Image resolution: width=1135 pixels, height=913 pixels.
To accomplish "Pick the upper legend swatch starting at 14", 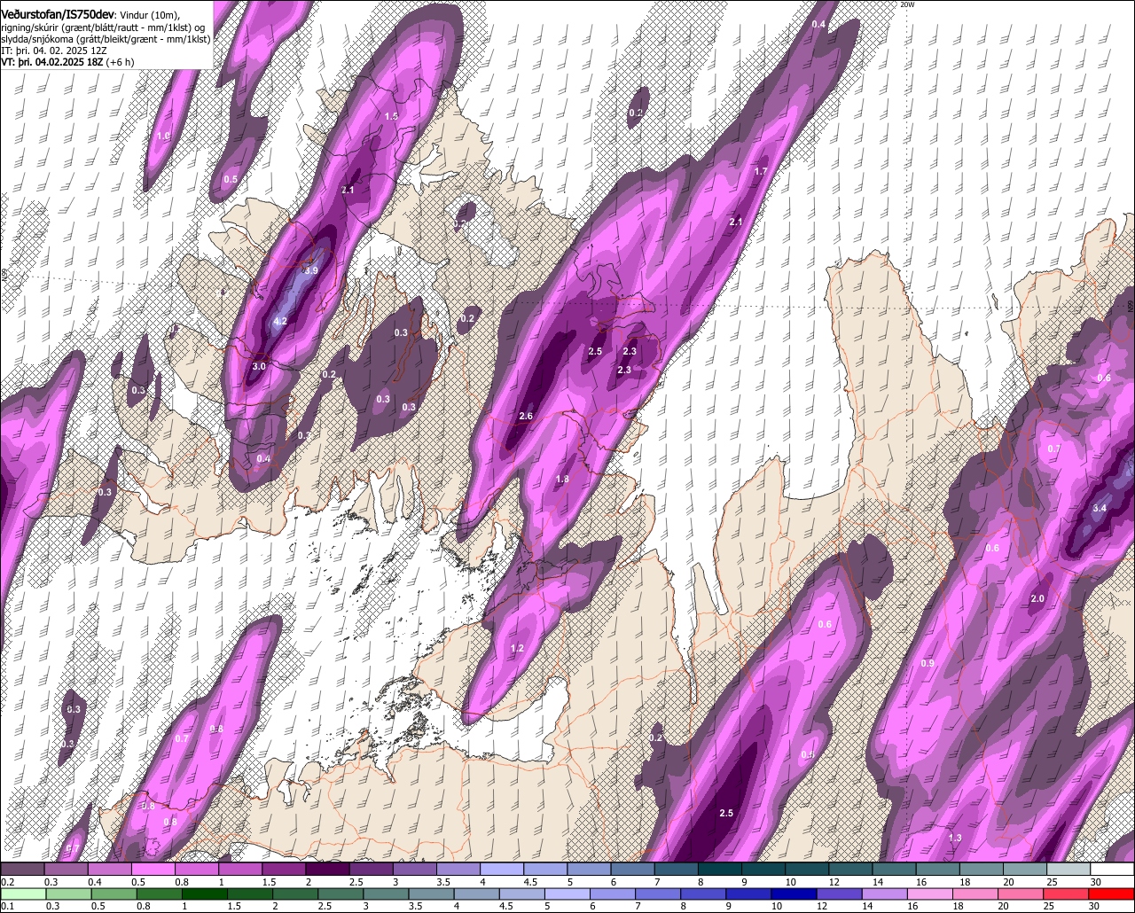I will 895,870.
